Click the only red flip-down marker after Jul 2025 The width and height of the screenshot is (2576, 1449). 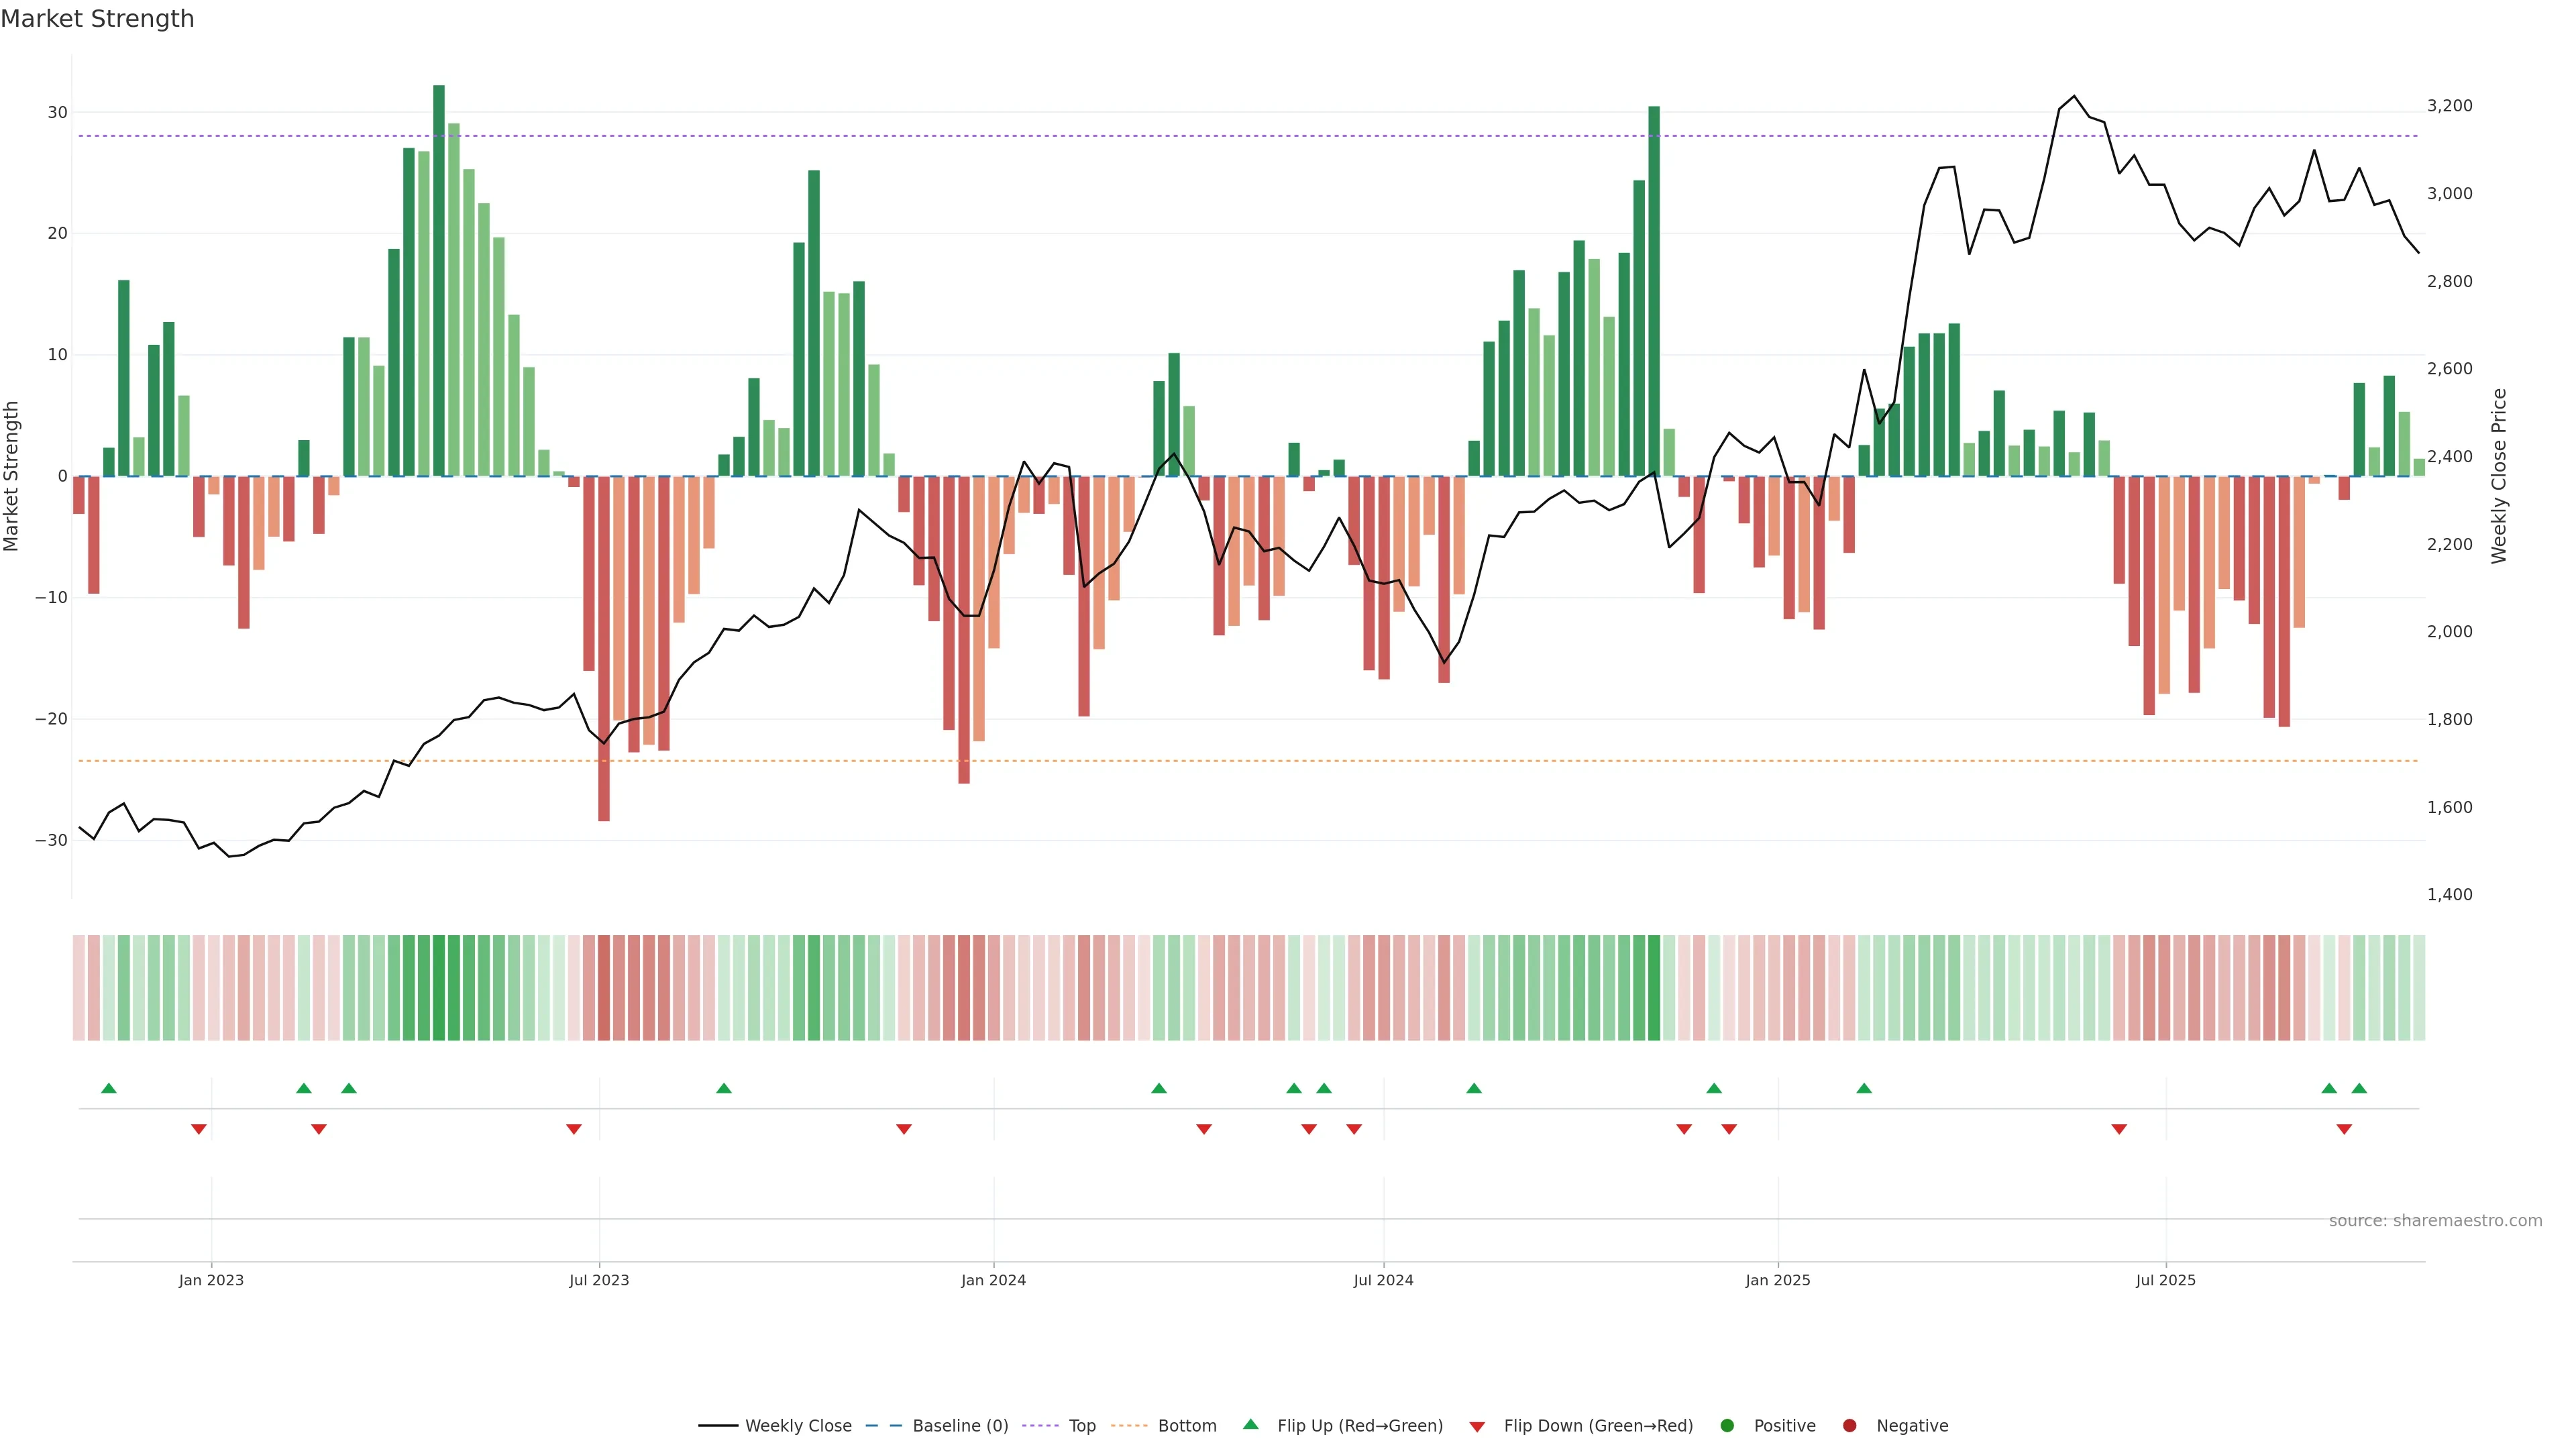pyautogui.click(x=2344, y=1129)
